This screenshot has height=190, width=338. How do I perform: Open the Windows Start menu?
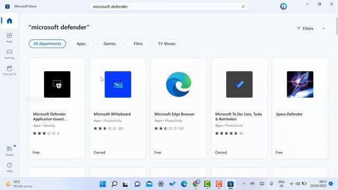(102, 184)
